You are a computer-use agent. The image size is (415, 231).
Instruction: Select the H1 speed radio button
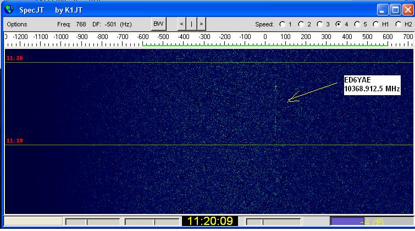[x=376, y=24]
